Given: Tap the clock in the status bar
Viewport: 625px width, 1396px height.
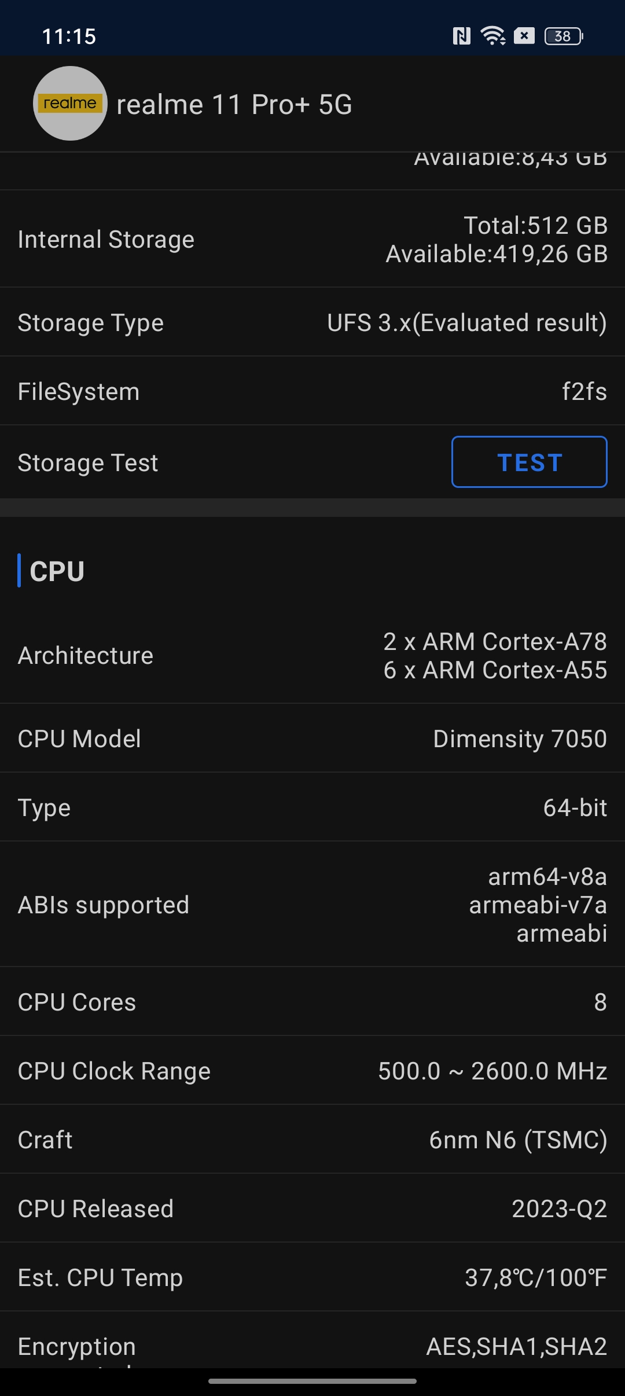Looking at the screenshot, I should tap(69, 36).
